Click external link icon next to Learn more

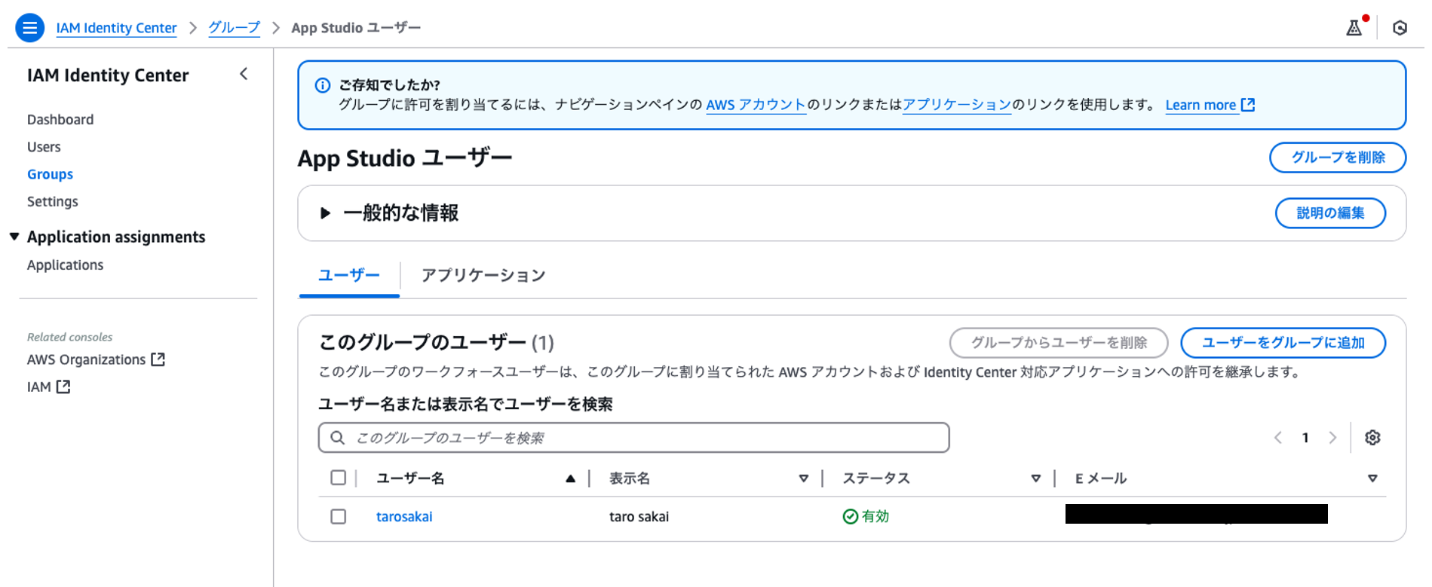click(x=1248, y=105)
